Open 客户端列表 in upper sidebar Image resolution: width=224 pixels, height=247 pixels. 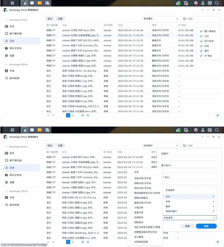point(21,34)
